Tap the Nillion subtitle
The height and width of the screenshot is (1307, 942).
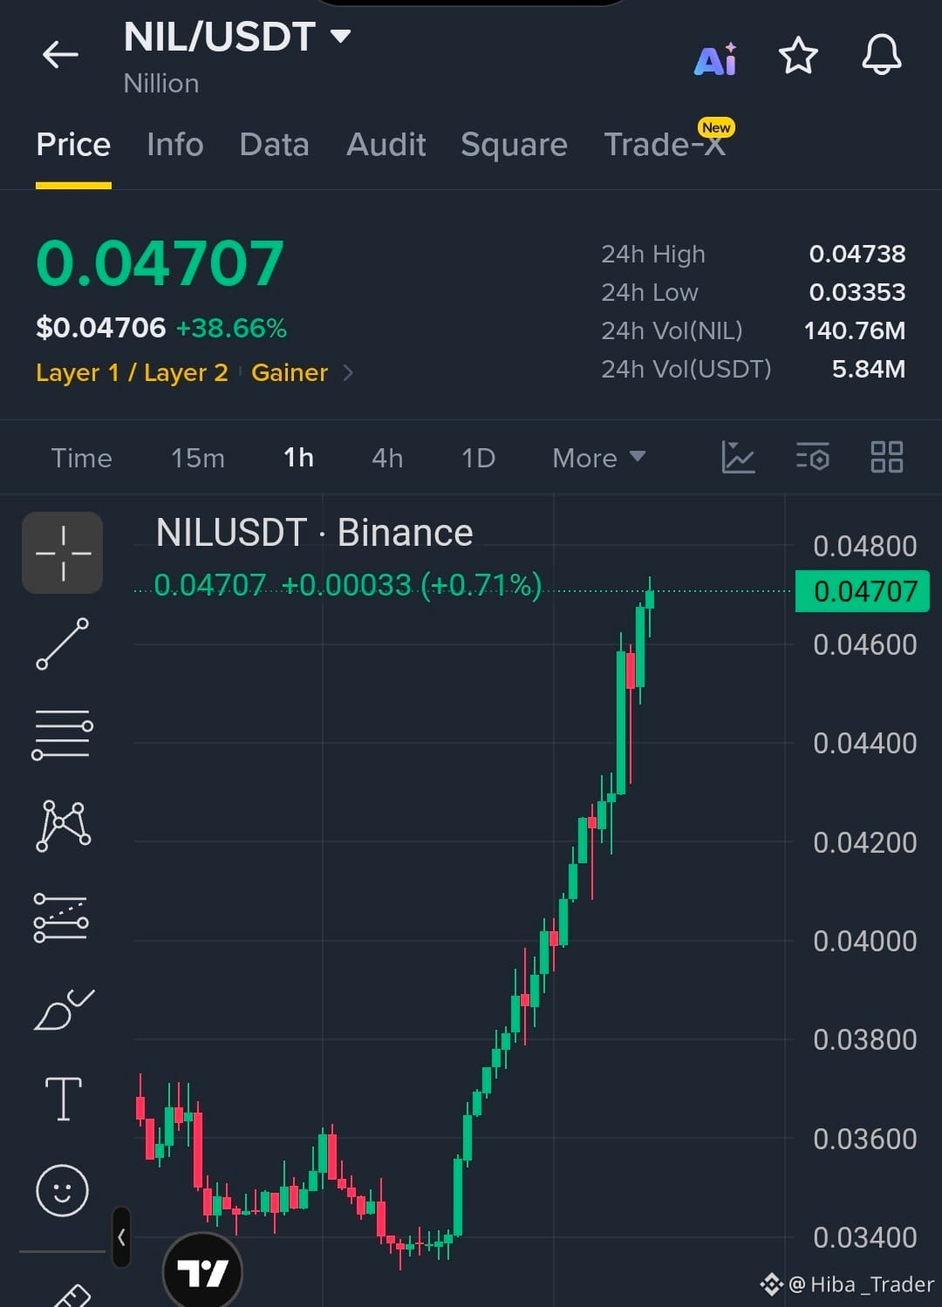161,84
